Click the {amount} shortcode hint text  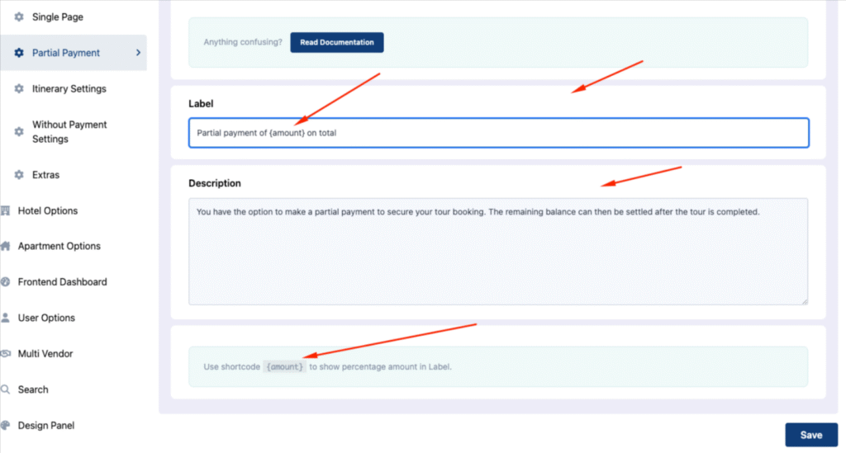pyautogui.click(x=284, y=367)
